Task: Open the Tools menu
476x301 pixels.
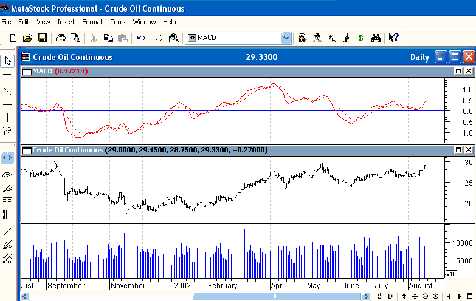Action: (118, 22)
